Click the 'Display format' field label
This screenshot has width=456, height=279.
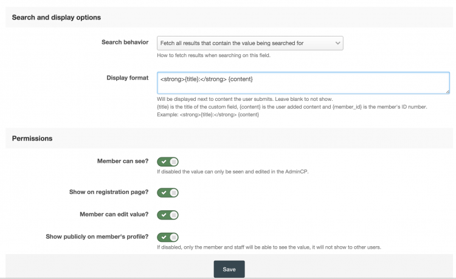[128, 78]
